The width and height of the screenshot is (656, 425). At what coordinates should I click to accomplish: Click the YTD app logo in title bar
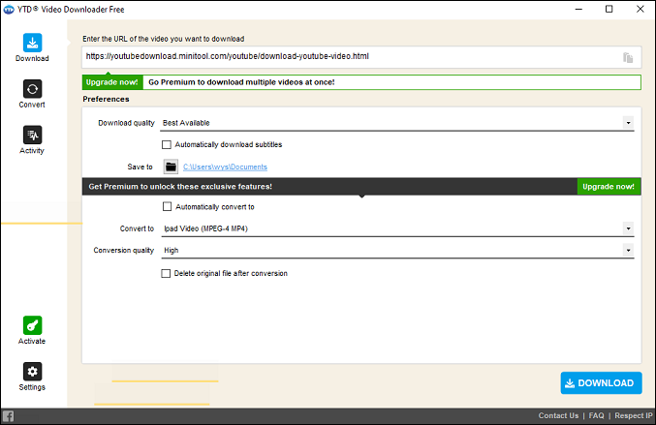coord(9,9)
